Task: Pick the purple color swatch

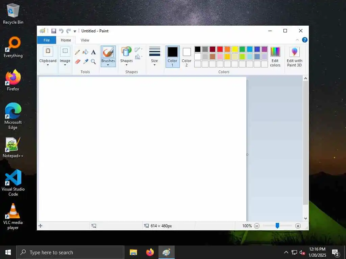Action: [265, 49]
